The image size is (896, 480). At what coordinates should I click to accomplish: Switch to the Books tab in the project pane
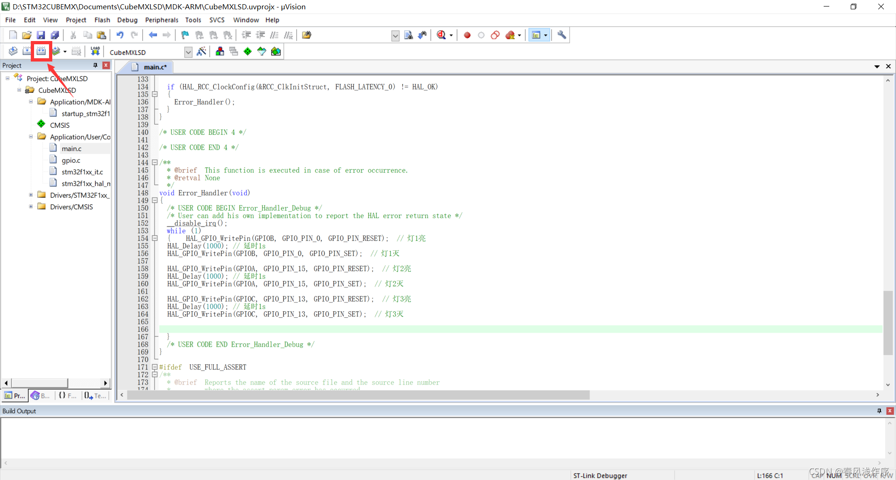(41, 396)
